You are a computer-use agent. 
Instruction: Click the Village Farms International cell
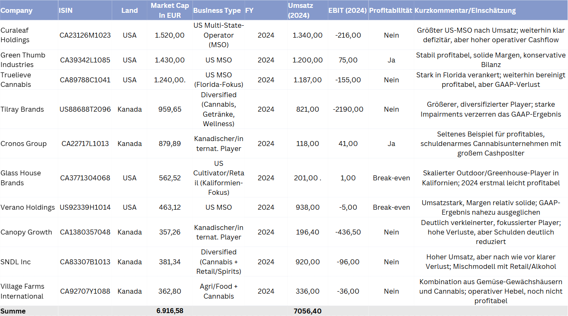coord(22,291)
